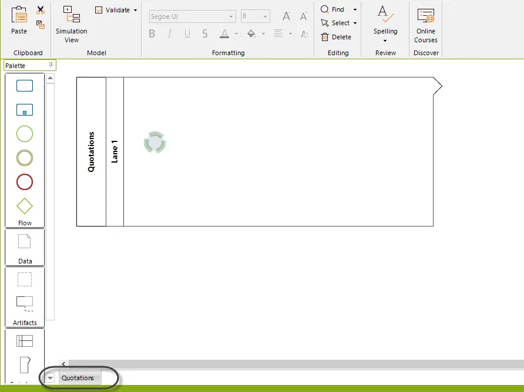Expand the text alignment dropdown arrow
This screenshot has width=524, height=392.
click(x=290, y=33)
